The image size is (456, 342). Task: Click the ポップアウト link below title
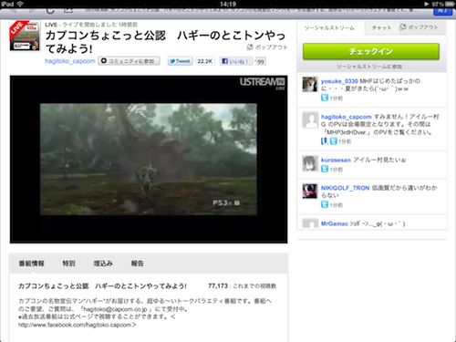point(271,47)
